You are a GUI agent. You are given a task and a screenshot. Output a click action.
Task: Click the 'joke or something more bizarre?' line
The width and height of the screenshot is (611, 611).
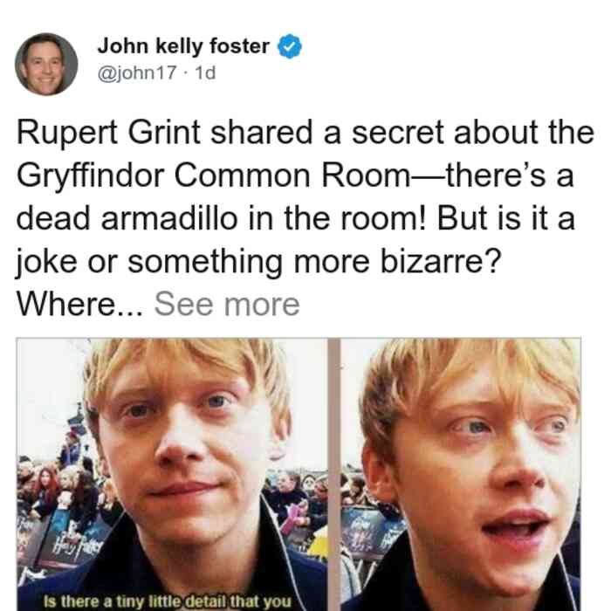258,261
